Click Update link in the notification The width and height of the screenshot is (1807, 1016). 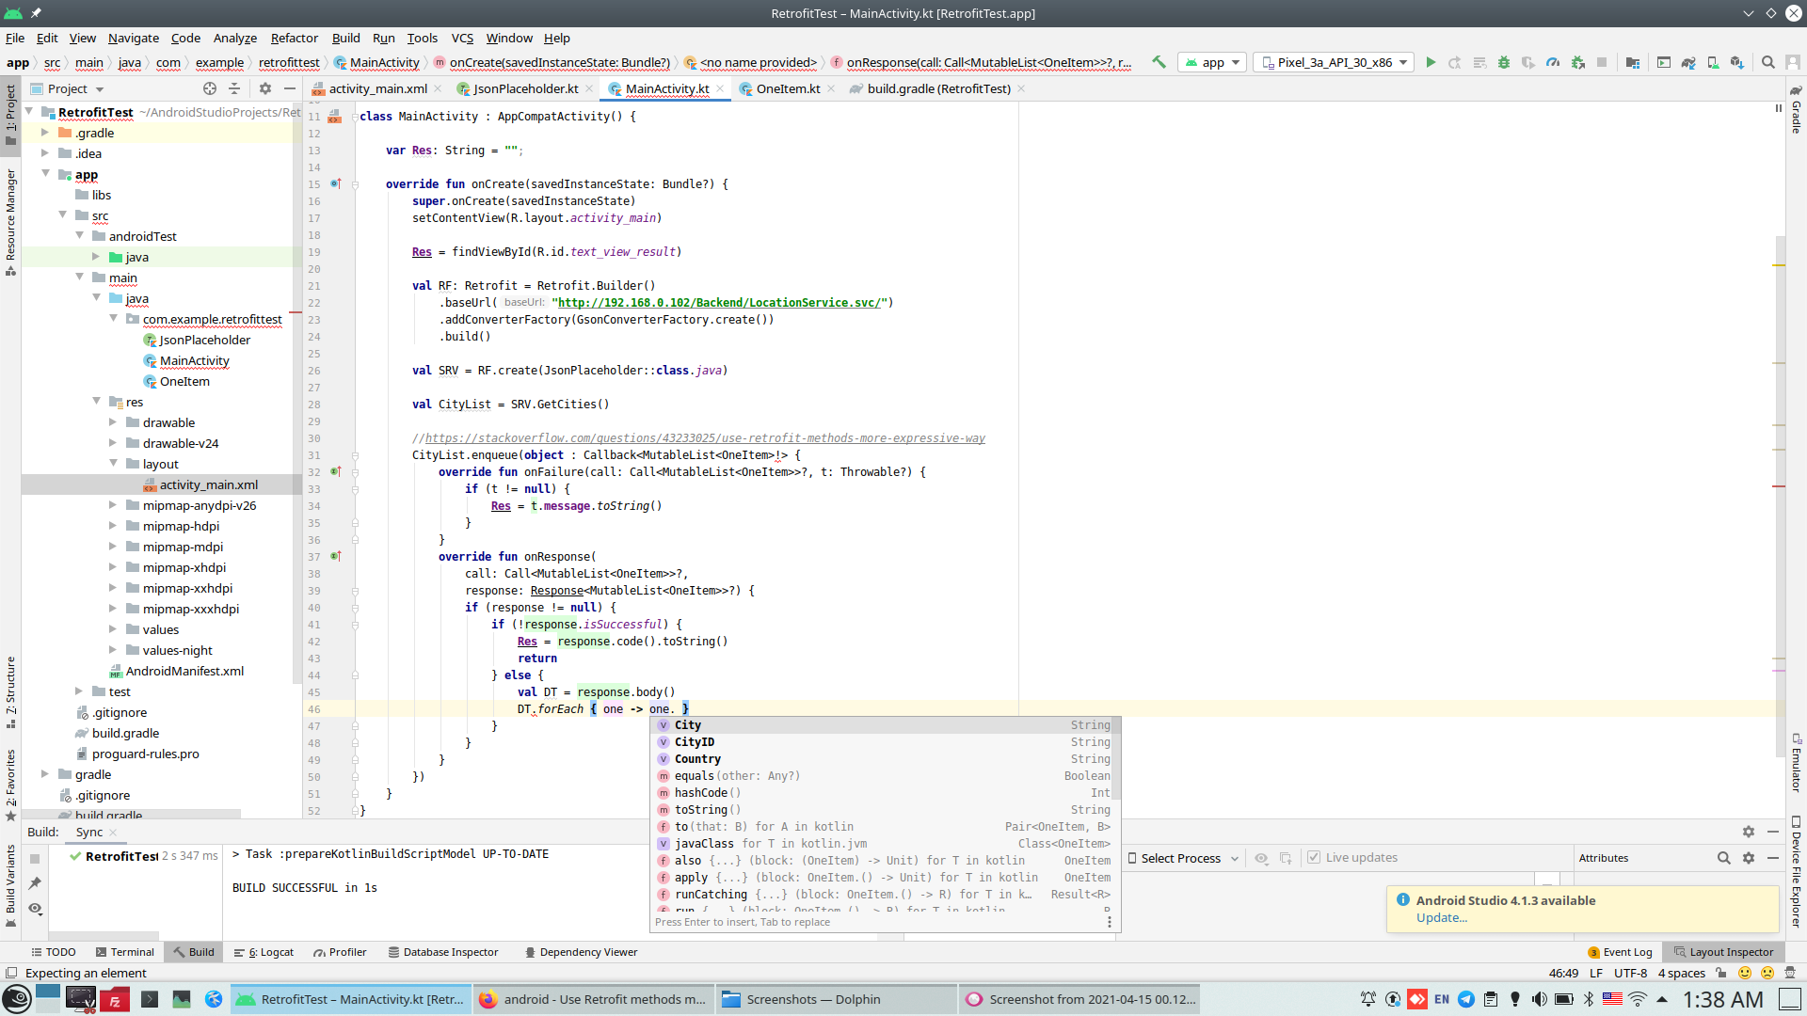coord(1441,917)
